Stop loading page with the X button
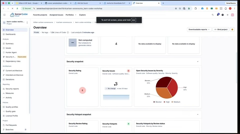240x134 pixels. pos(12,8)
